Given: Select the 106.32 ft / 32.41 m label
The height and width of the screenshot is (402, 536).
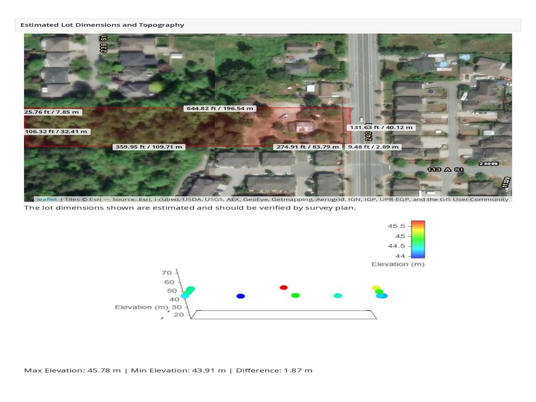Looking at the screenshot, I should tap(57, 131).
